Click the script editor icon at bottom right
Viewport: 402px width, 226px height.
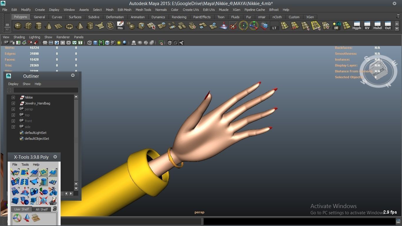click(x=398, y=221)
